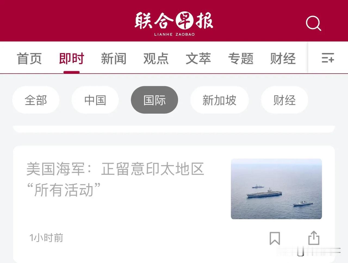The image size is (348, 263).
Task: Select 财经 in top navigation
Action: click(283, 58)
